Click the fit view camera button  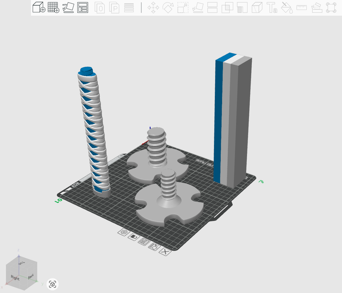click(53, 285)
